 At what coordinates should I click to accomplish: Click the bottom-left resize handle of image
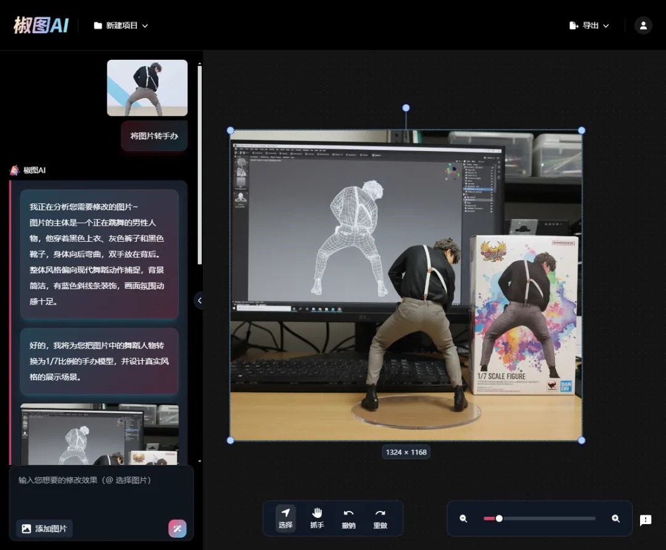[231, 440]
